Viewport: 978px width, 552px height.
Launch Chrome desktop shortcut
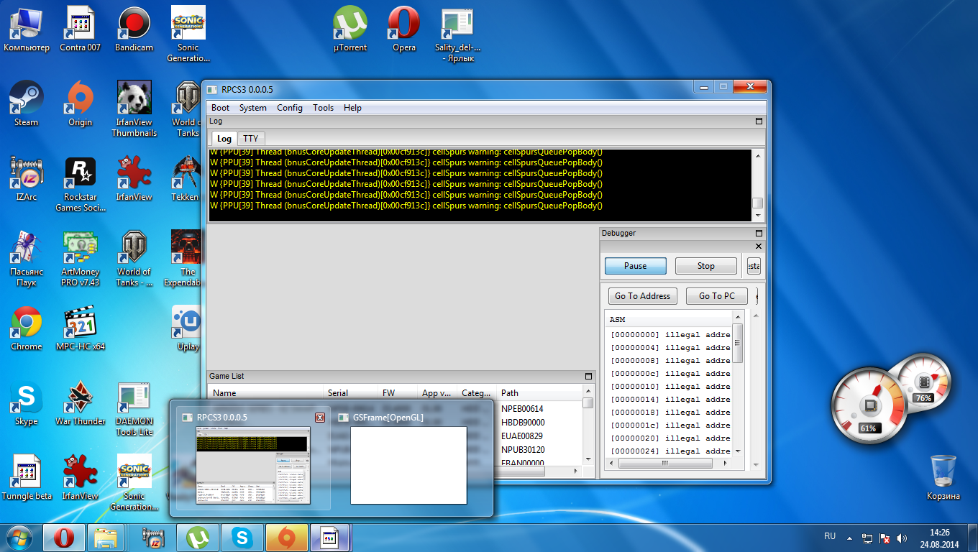(27, 328)
